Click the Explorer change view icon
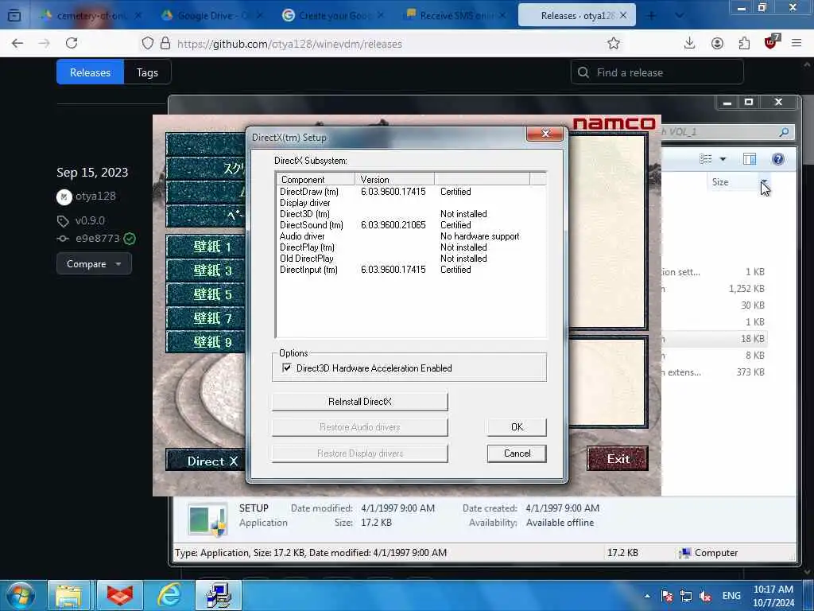This screenshot has width=814, height=611. [706, 159]
